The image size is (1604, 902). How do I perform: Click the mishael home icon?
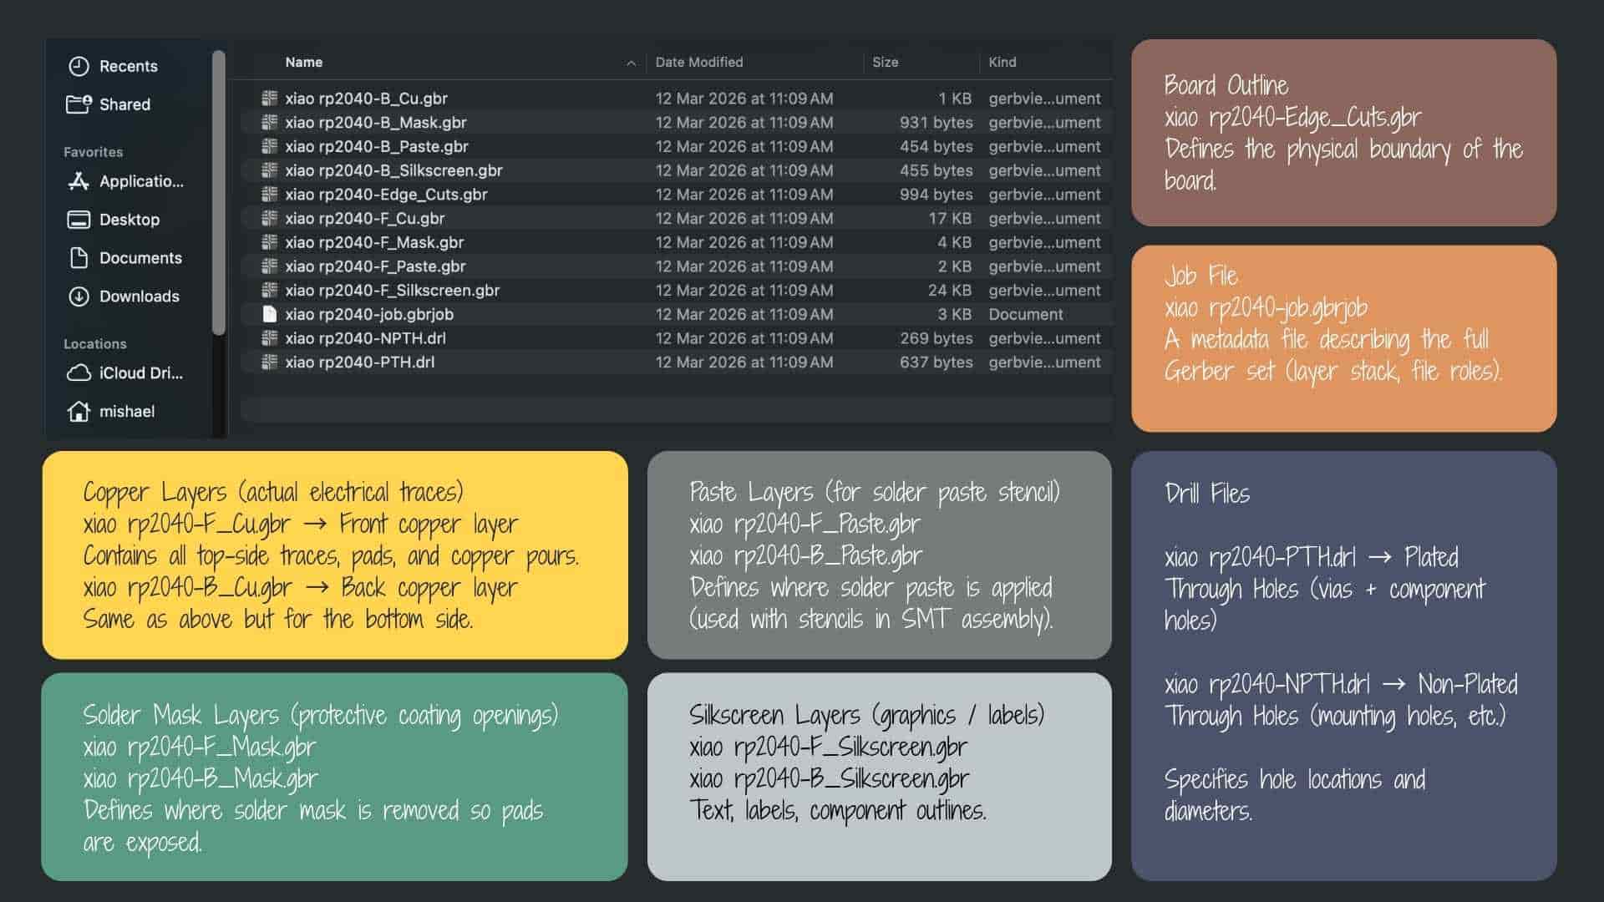tap(79, 412)
